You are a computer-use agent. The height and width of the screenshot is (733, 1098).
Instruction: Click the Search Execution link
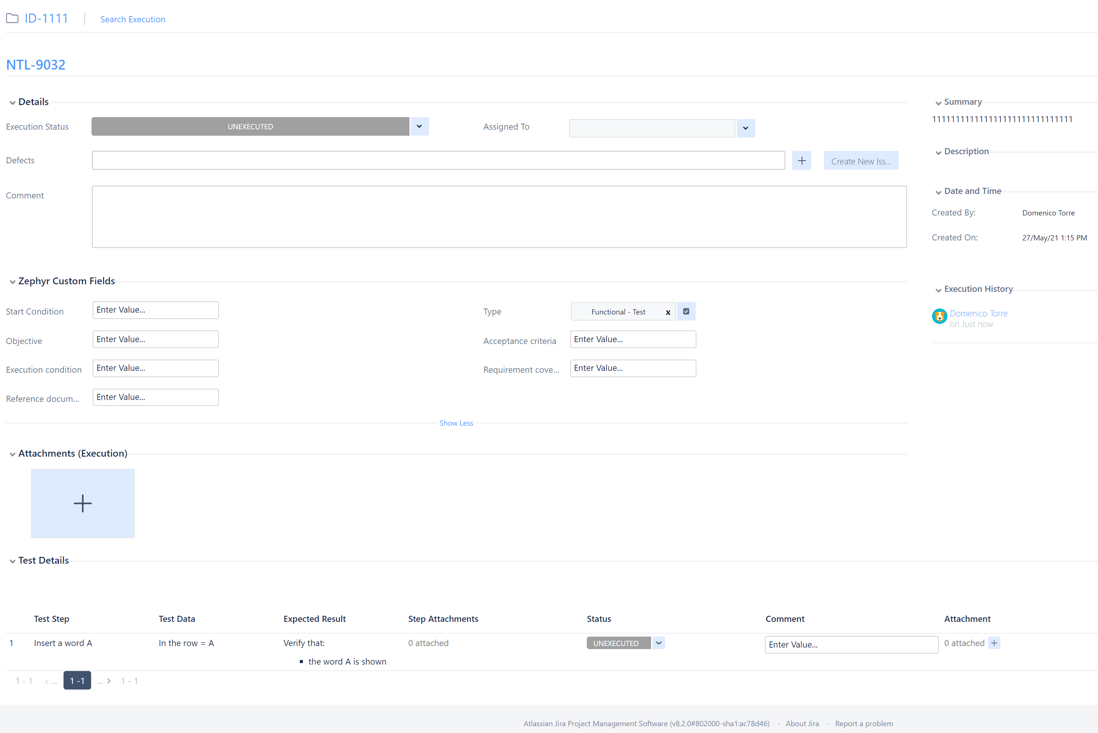tap(132, 19)
